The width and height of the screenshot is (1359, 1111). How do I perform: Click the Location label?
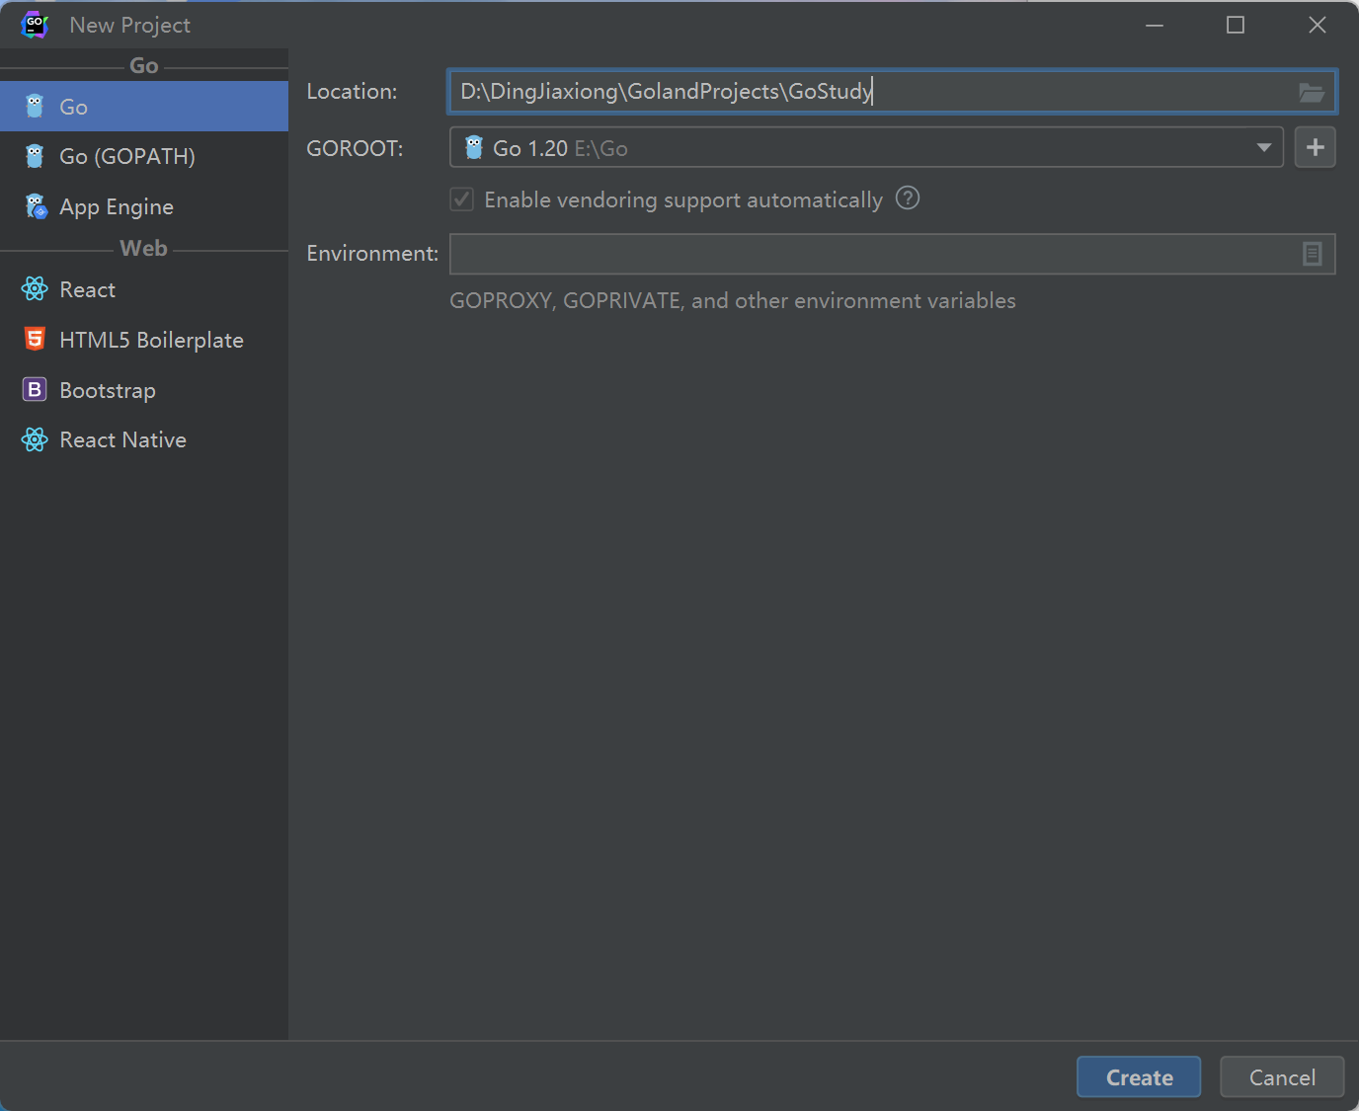(352, 91)
